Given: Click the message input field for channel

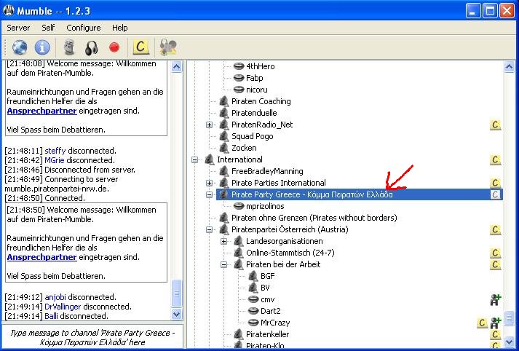Looking at the screenshot, I should [x=92, y=337].
